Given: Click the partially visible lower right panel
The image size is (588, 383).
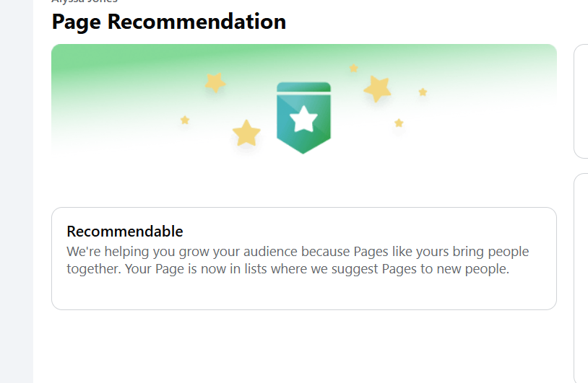Looking at the screenshot, I should point(581,274).
